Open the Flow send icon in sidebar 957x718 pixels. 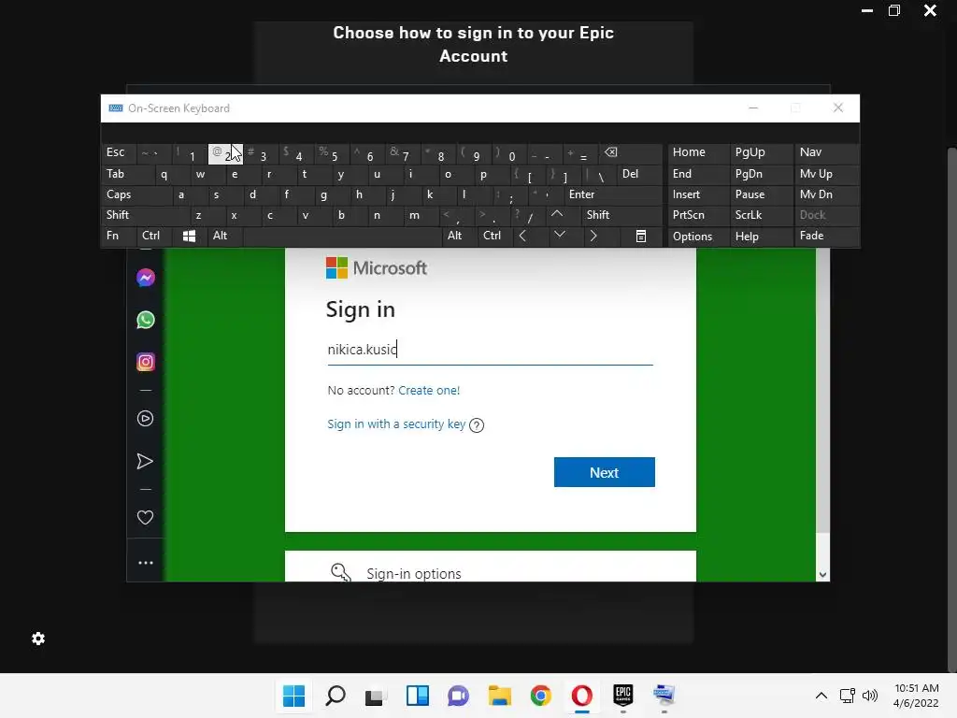145,461
